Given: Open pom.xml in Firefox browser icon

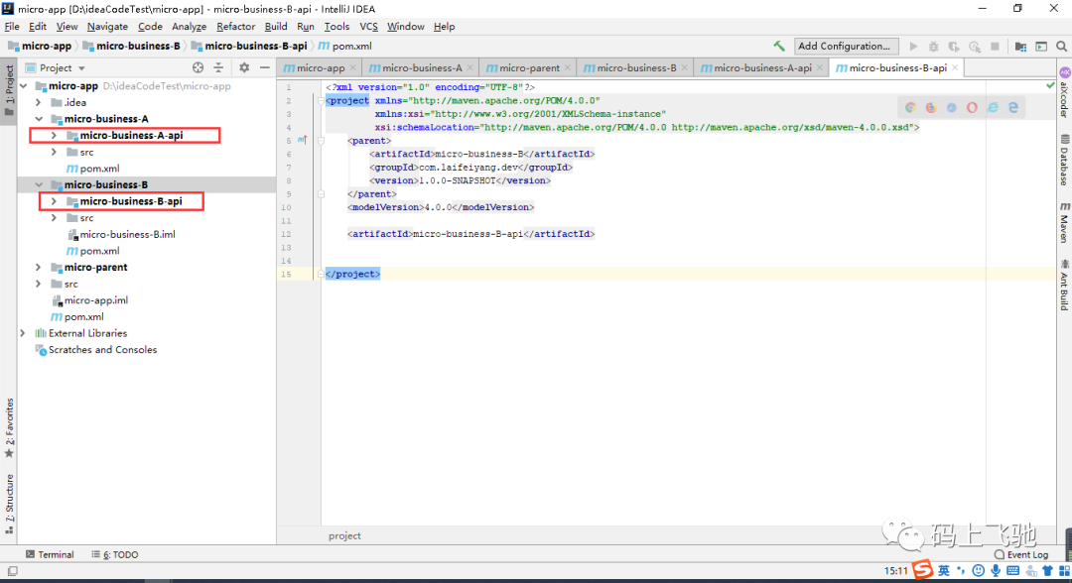Looking at the screenshot, I should tap(930, 107).
